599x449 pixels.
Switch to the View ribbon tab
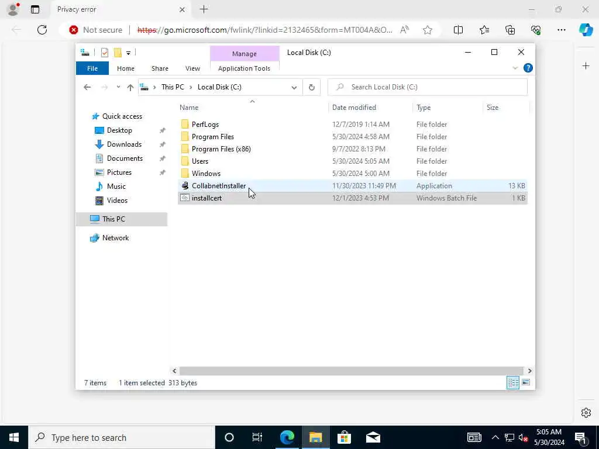coord(192,68)
